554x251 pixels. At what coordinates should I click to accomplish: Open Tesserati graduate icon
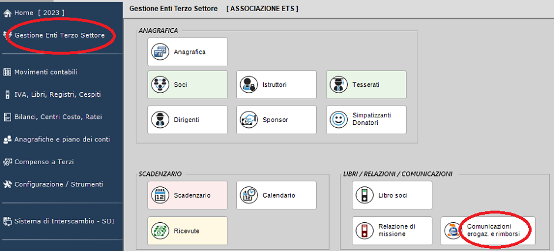(x=339, y=84)
